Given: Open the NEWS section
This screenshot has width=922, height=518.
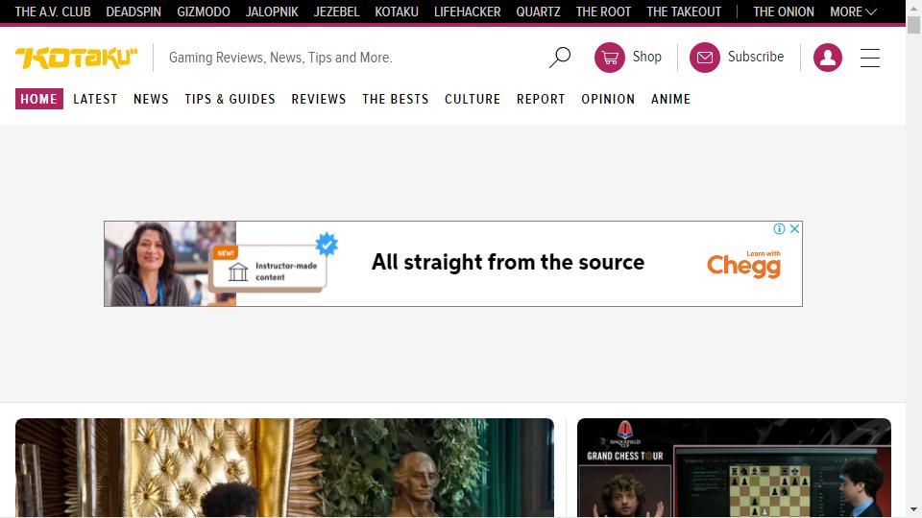Looking at the screenshot, I should (x=151, y=99).
